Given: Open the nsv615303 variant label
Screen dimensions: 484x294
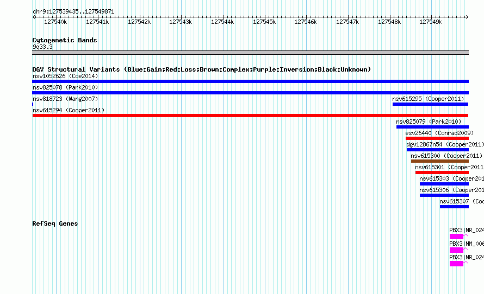Looking at the screenshot, I should click(x=451, y=178).
